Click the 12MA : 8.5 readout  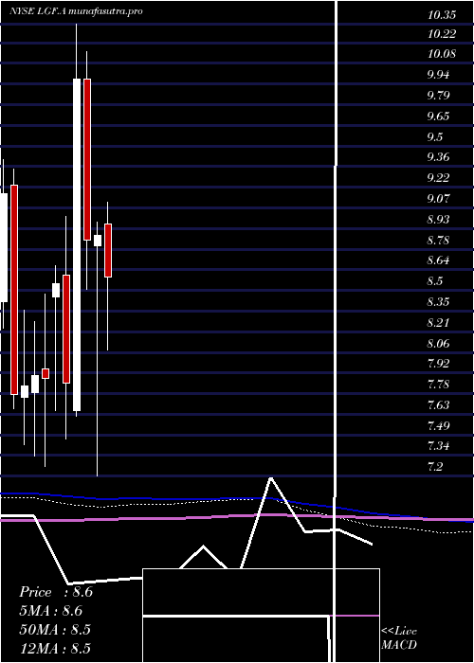(55, 648)
